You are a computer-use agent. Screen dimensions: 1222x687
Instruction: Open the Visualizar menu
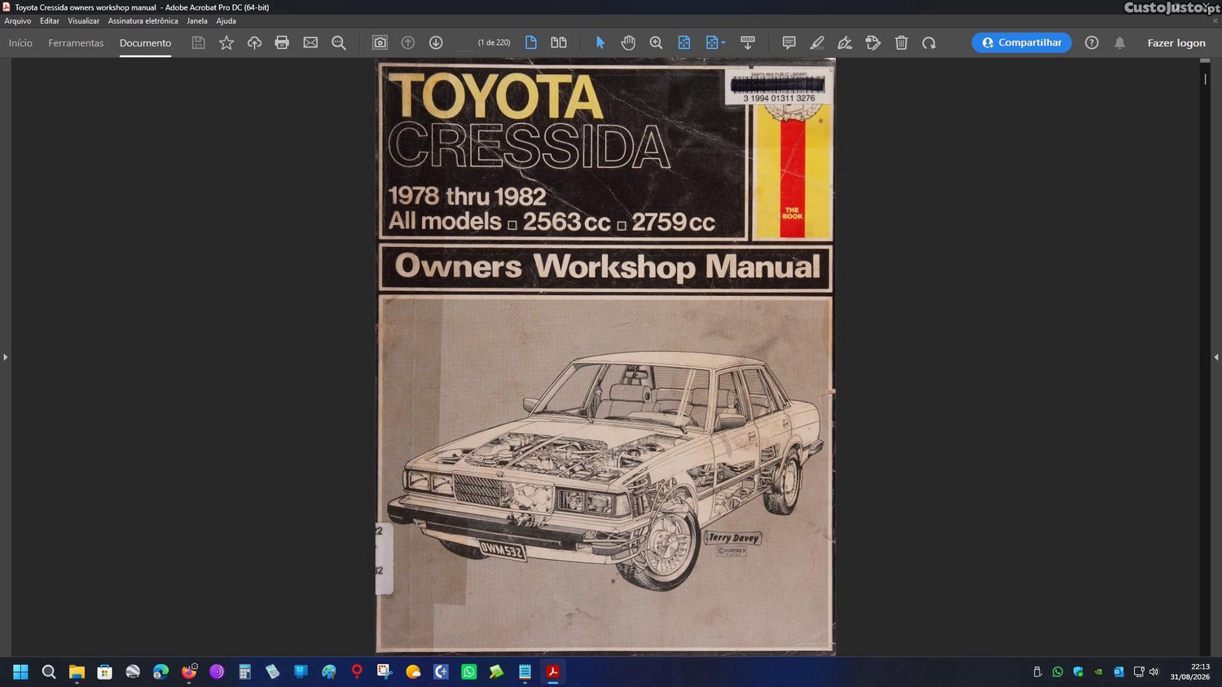click(84, 21)
